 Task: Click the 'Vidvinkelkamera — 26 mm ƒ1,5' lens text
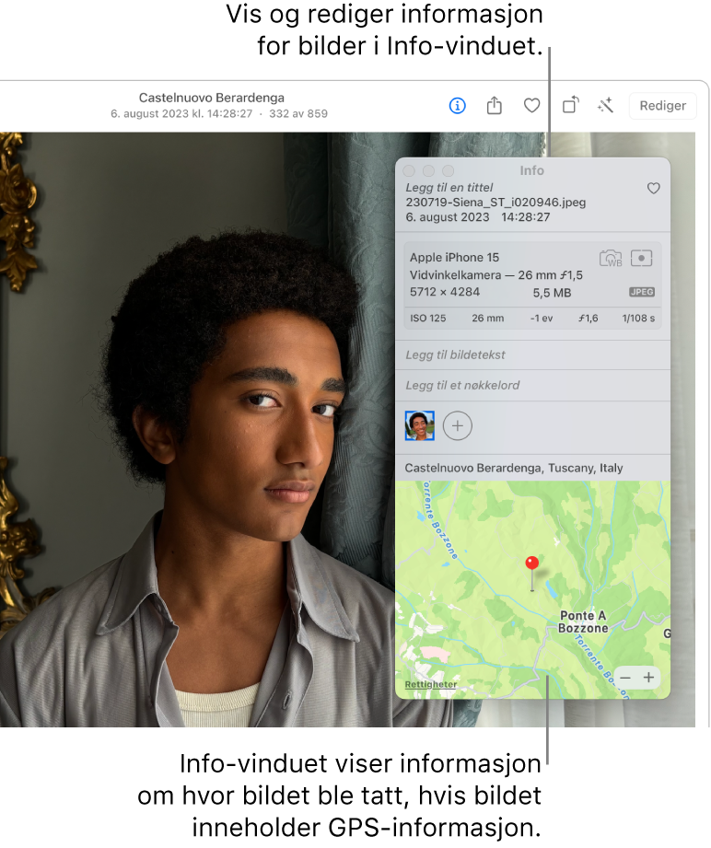496,274
